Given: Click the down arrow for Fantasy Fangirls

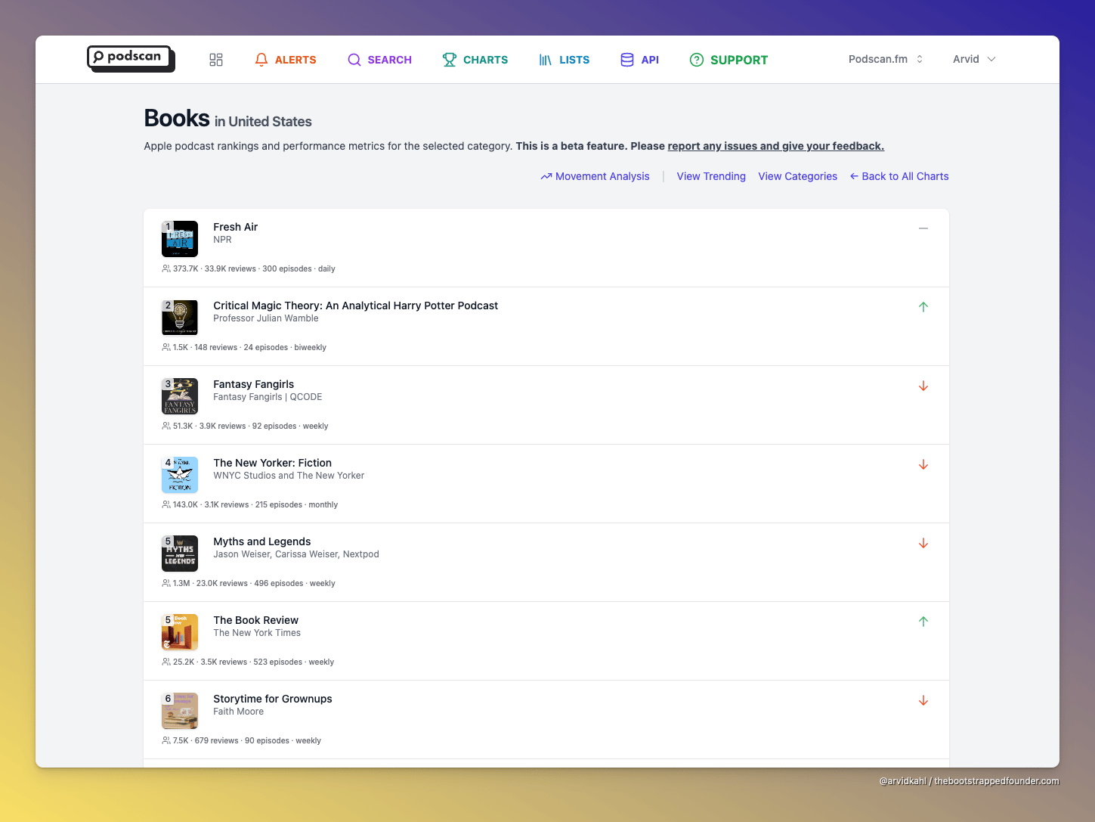Looking at the screenshot, I should pyautogui.click(x=923, y=386).
